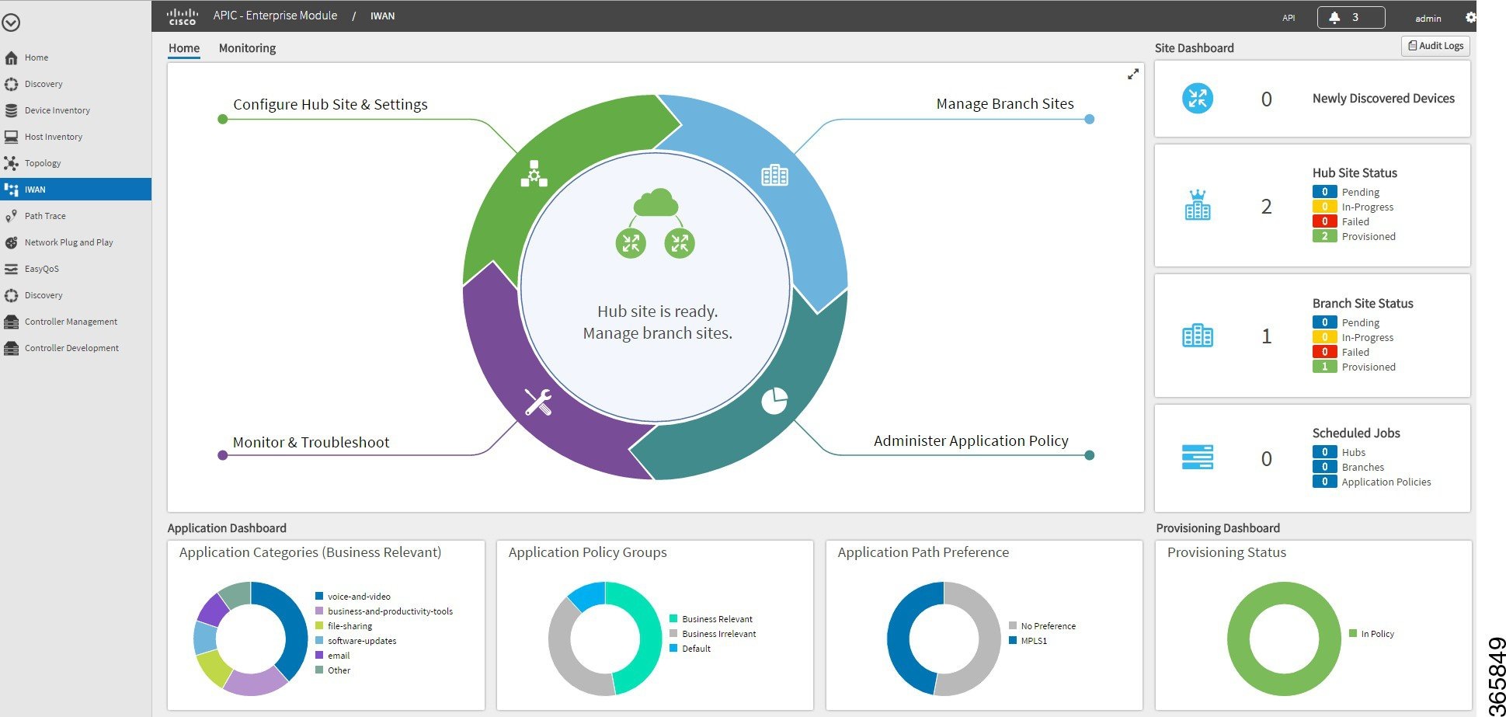Image resolution: width=1506 pixels, height=717 pixels.
Task: Click In Policy legend entry
Action: click(x=1372, y=634)
